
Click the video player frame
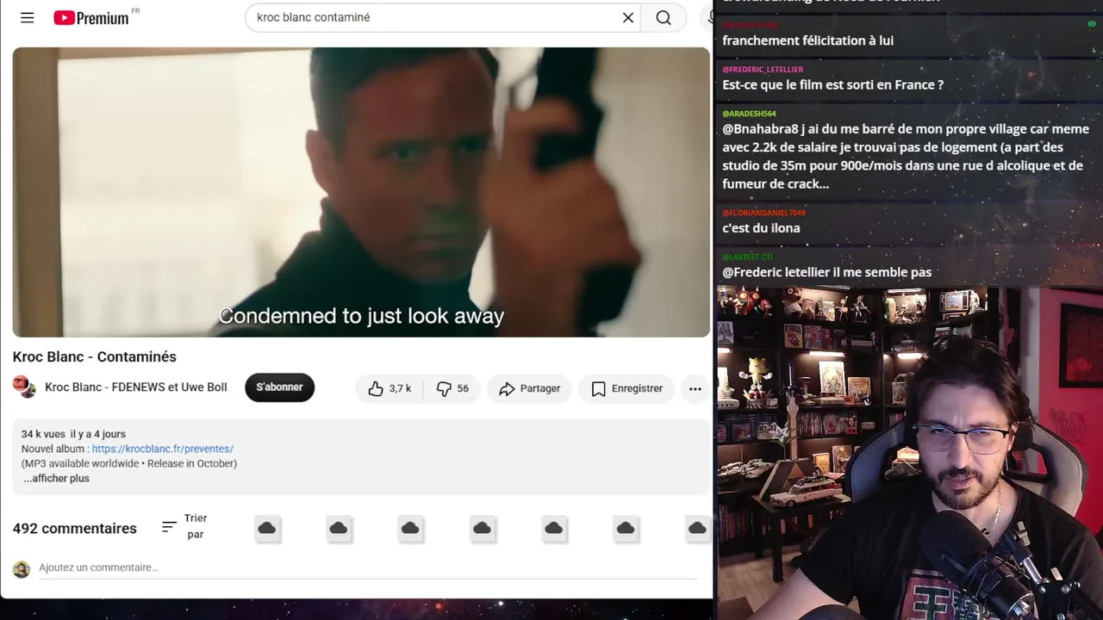[x=361, y=192]
